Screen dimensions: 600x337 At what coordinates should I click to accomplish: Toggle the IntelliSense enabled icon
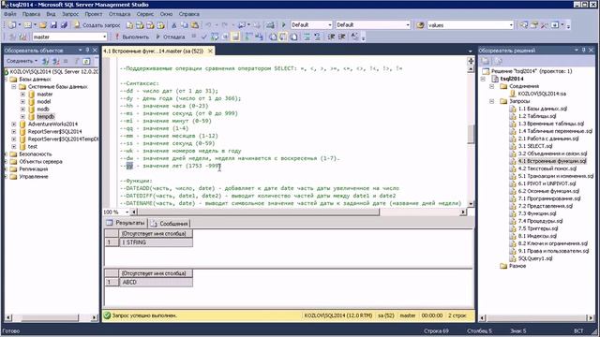pyautogui.click(x=235, y=37)
